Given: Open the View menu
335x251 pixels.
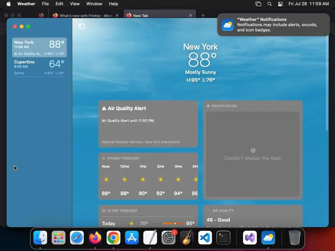Looking at the screenshot, I should coord(75,4).
